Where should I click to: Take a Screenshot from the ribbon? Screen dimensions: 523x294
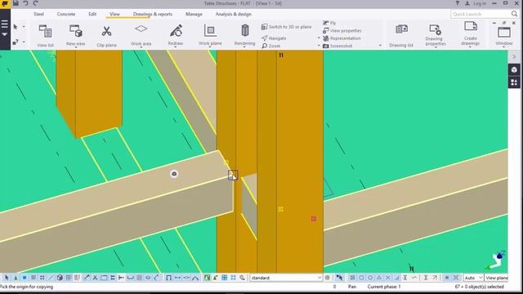[x=337, y=46]
